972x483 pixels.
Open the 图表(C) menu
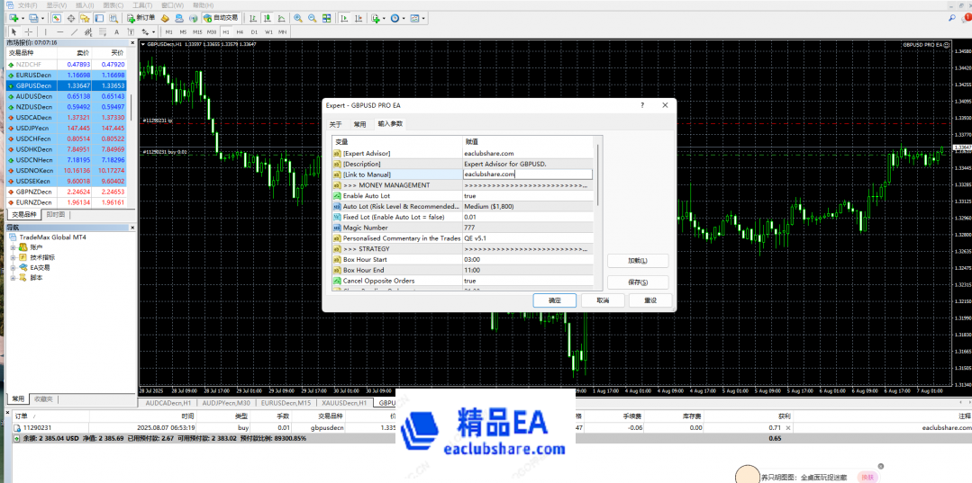point(113,5)
